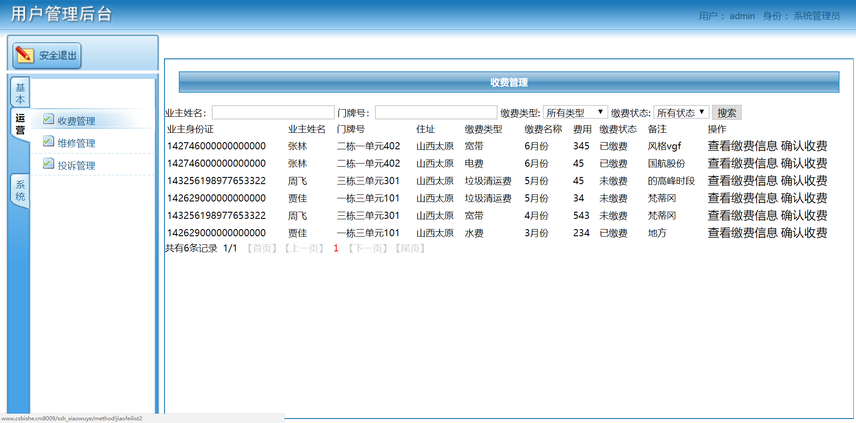The height and width of the screenshot is (423, 856).
Task: View 查看缴费信息 for 张林 电费 row
Action: click(743, 163)
